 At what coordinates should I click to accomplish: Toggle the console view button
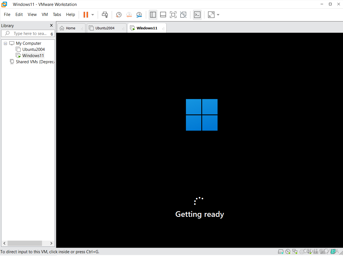pos(197,15)
